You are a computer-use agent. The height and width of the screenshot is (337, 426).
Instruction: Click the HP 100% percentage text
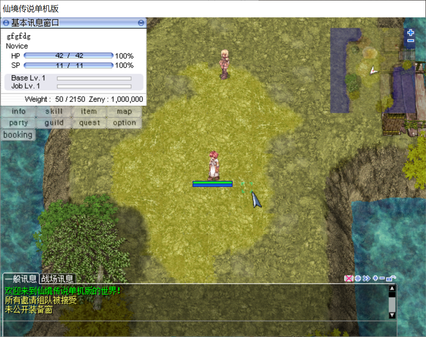(x=124, y=56)
